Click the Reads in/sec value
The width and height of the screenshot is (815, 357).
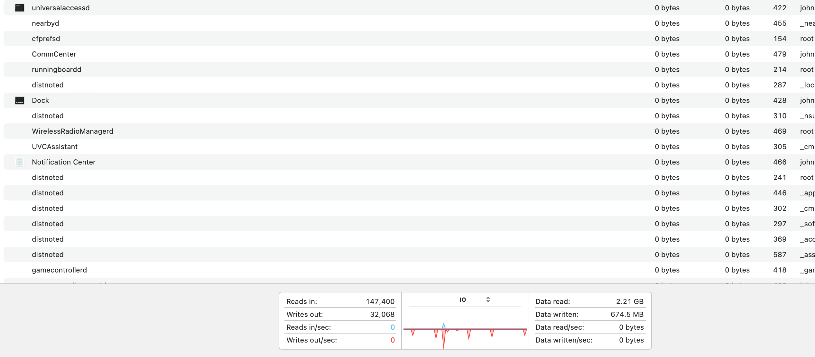tap(392, 327)
